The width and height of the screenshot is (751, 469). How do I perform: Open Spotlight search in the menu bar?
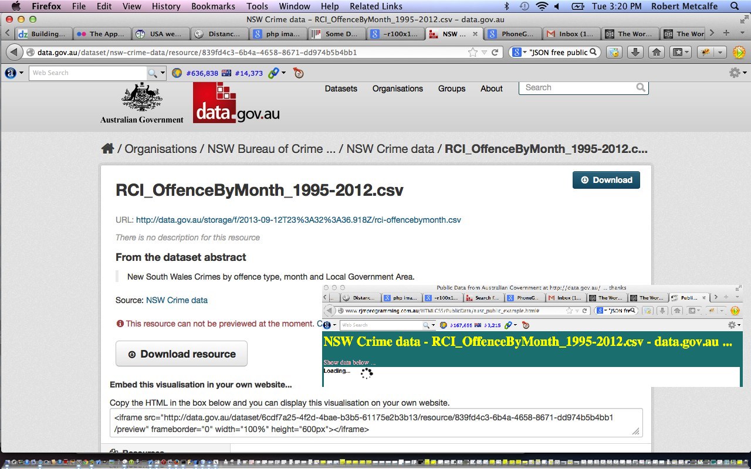coord(734,6)
